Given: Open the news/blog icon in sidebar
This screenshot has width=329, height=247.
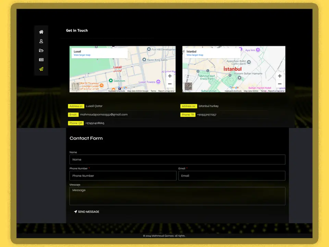Looking at the screenshot, I should pyautogui.click(x=41, y=60).
